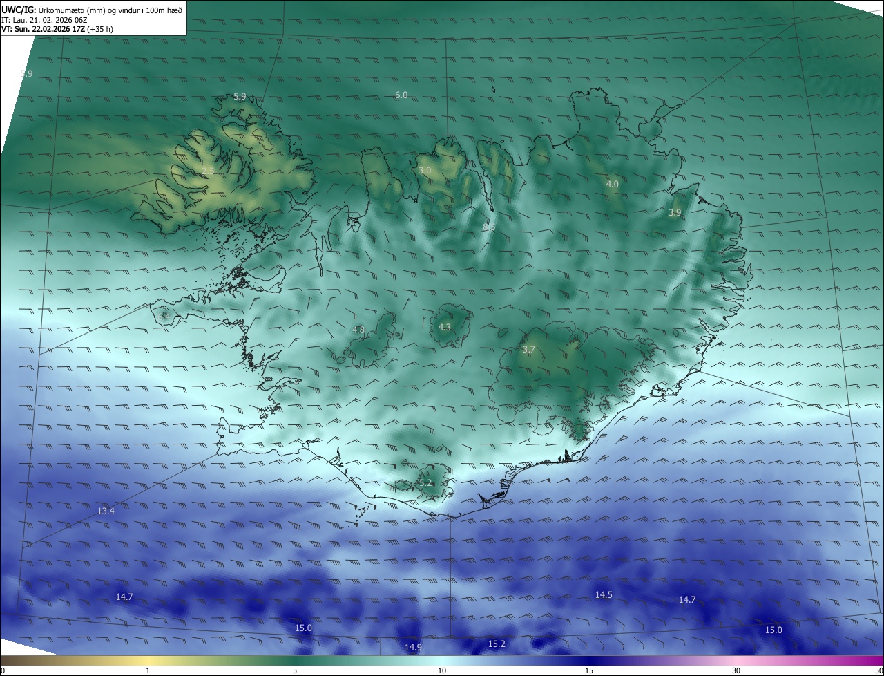Click the 6.4 value on Snæfellsnes peninsula

point(164,316)
